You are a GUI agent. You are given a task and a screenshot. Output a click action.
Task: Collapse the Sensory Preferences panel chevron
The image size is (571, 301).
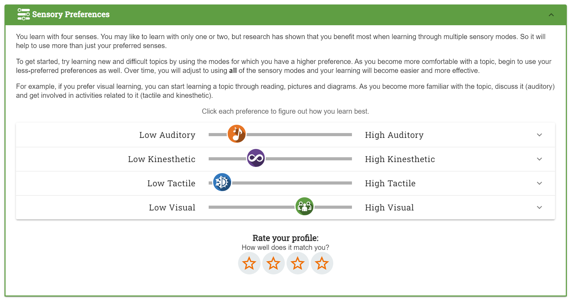(x=551, y=15)
